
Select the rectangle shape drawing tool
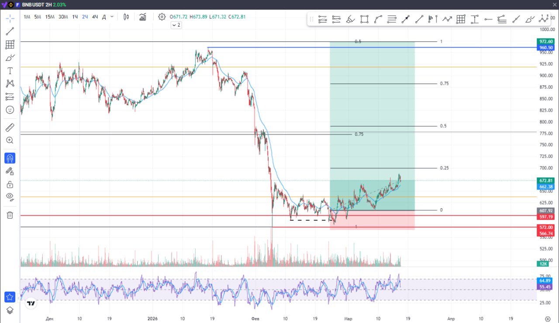pyautogui.click(x=364, y=19)
